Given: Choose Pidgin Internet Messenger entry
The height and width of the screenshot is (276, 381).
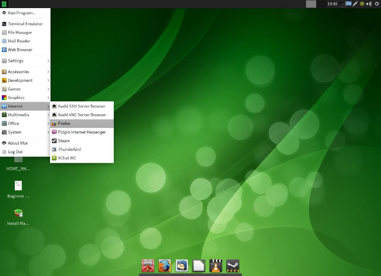Looking at the screenshot, I should click(82, 132).
